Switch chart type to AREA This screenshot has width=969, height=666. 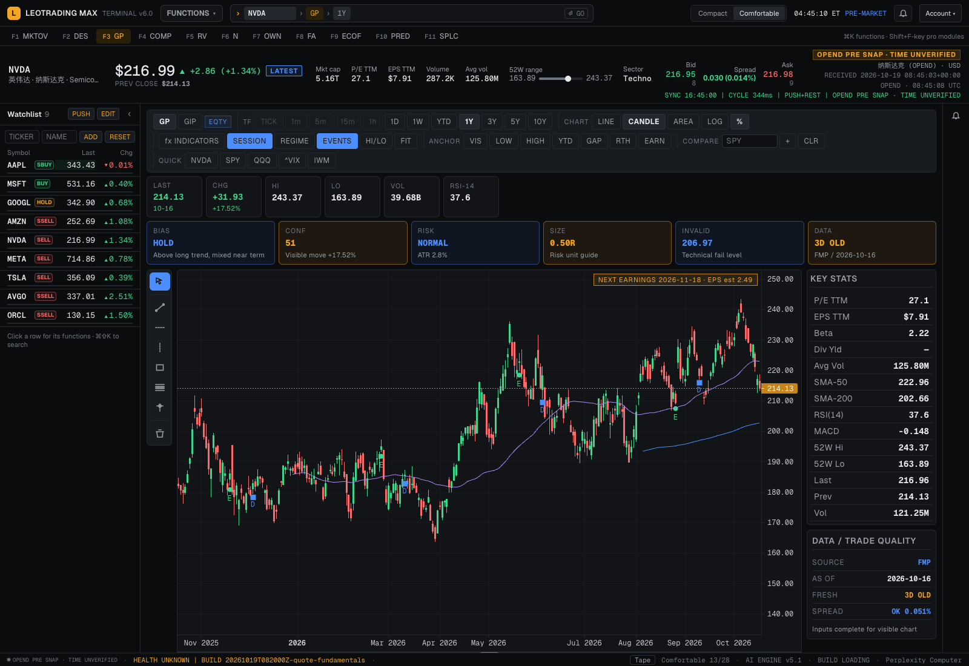click(x=683, y=122)
